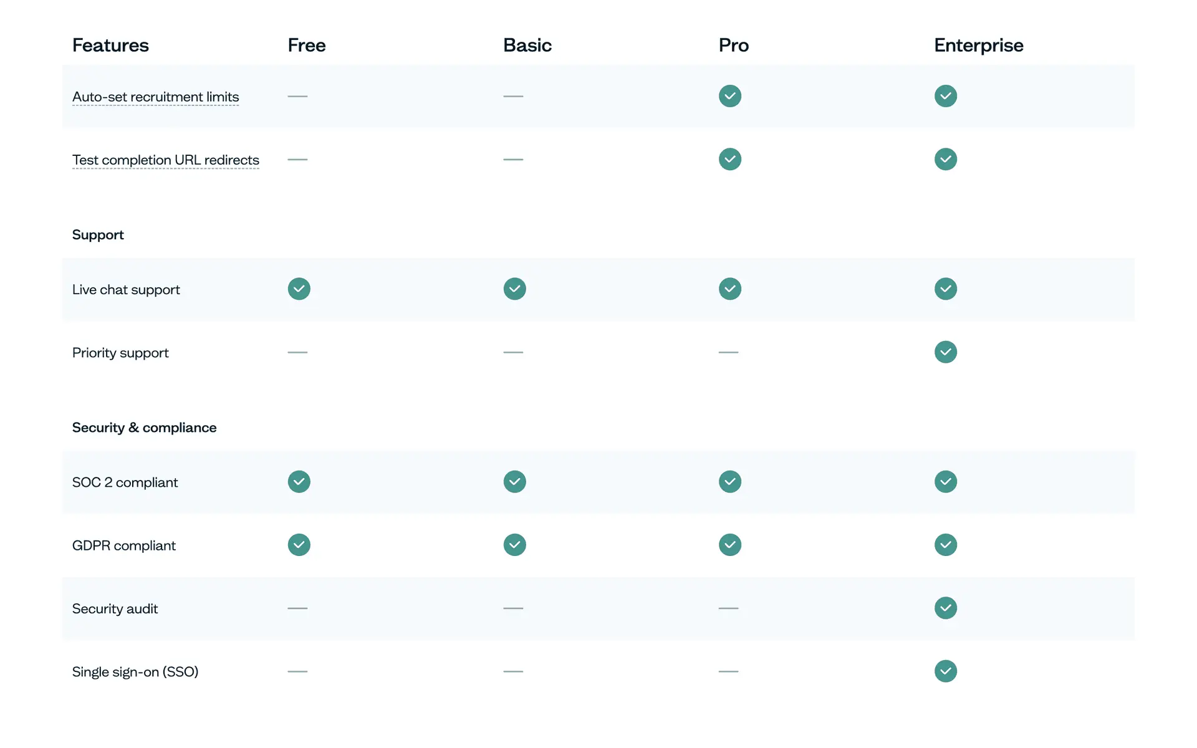Select the Pro plan column header
The height and width of the screenshot is (748, 1197).
click(x=733, y=45)
